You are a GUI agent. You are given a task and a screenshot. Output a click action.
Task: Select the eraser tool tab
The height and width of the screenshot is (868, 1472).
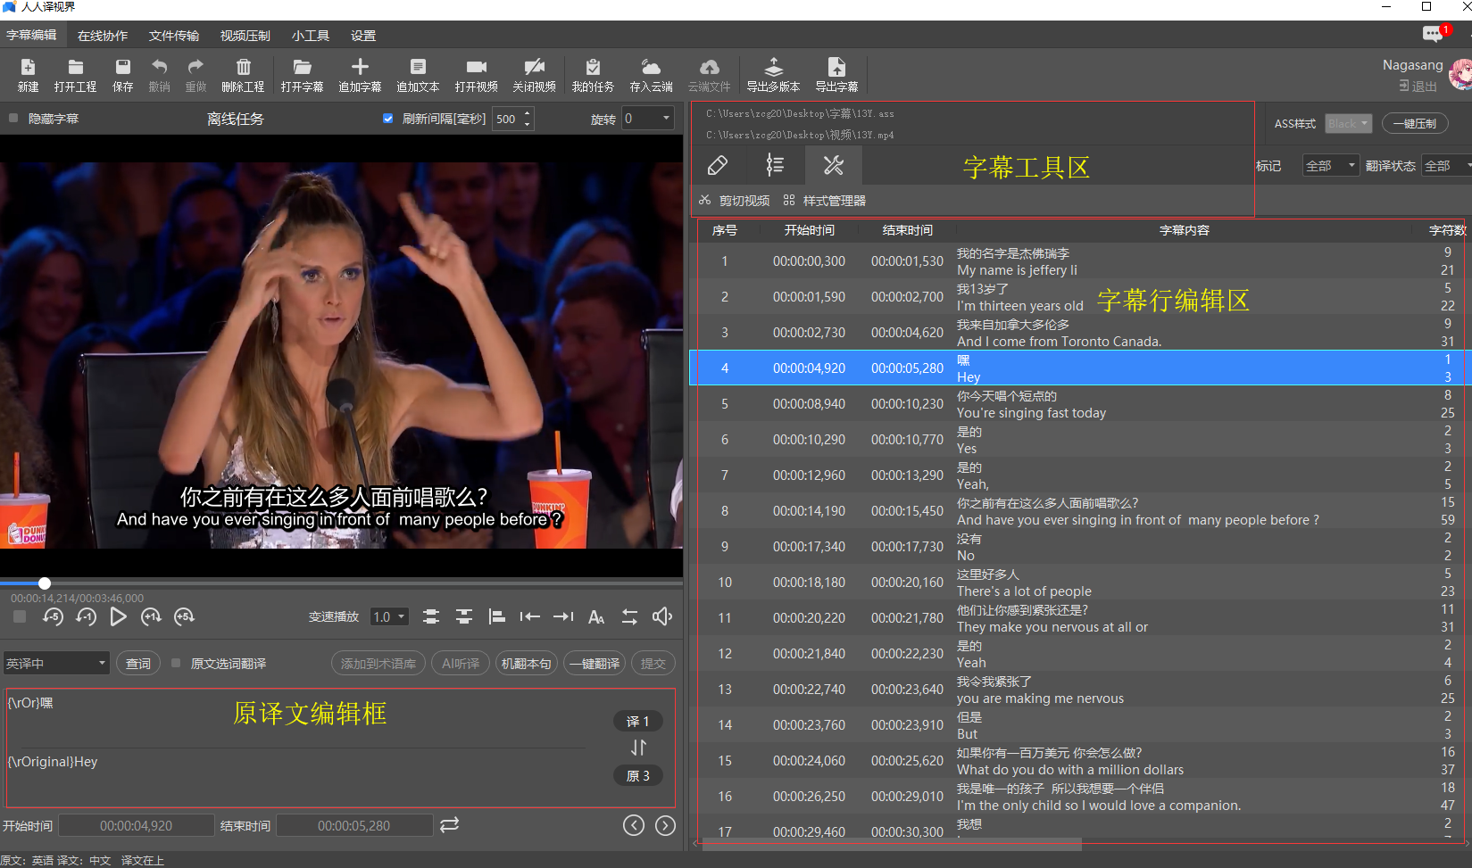(x=718, y=165)
